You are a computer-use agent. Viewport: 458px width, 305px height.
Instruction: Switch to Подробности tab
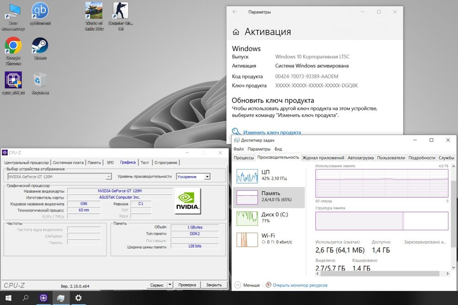(422, 158)
